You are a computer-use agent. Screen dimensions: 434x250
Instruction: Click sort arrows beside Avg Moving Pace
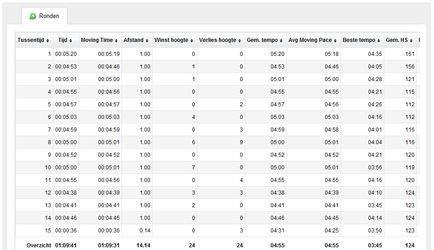pos(335,41)
